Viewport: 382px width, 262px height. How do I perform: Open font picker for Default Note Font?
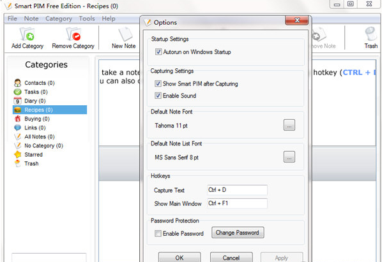coord(289,125)
